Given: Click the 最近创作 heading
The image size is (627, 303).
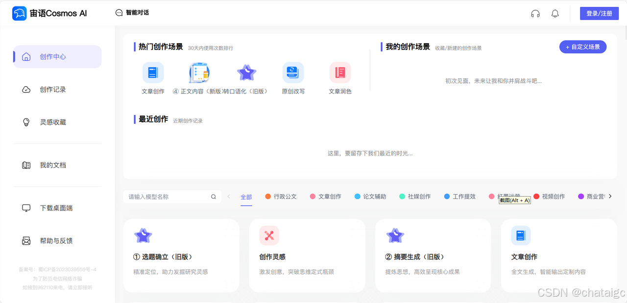Looking at the screenshot, I should (x=153, y=119).
